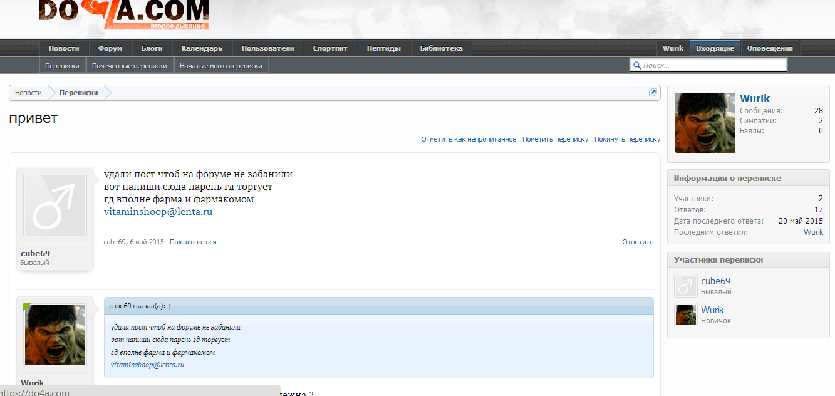Click 'Покинуть переписку' link

(627, 139)
